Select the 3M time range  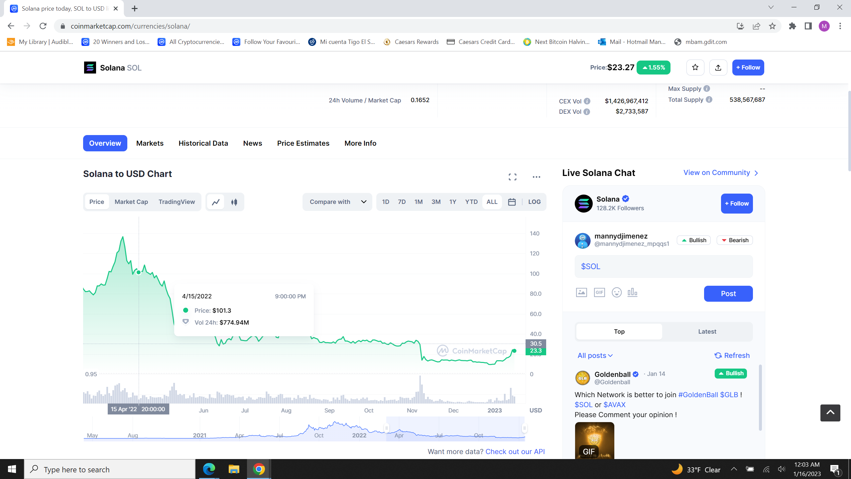[436, 202]
